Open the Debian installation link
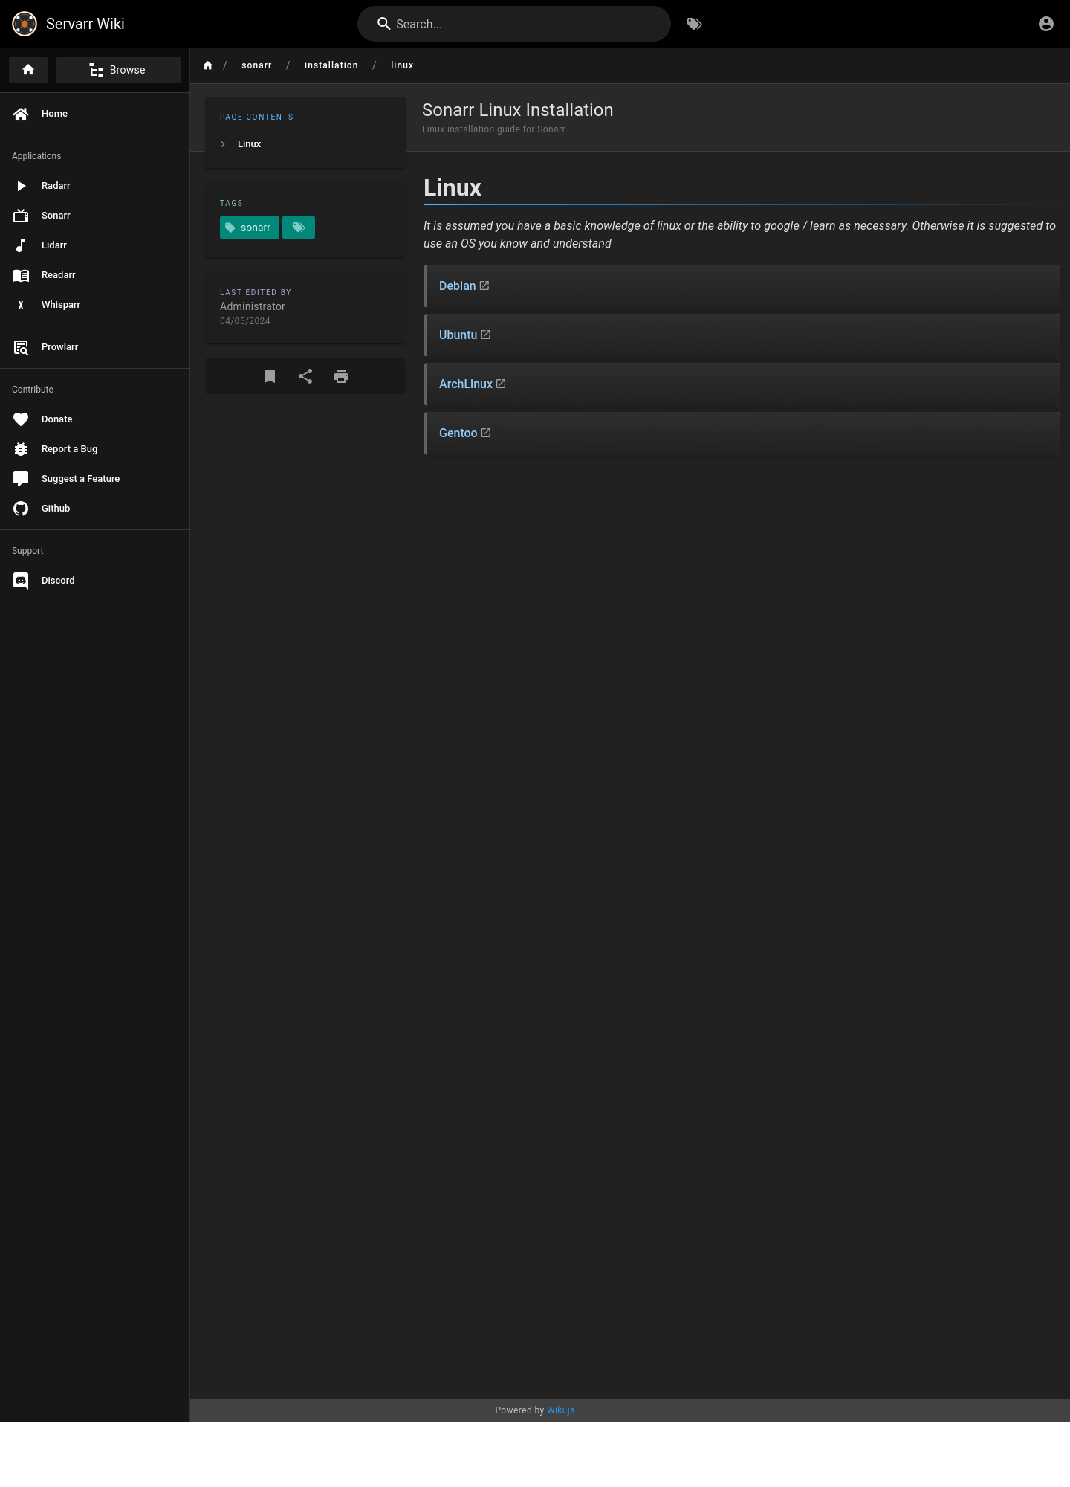This screenshot has height=1487, width=1070. coord(458,286)
